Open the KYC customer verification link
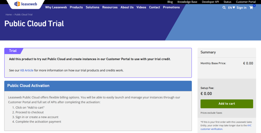The width and height of the screenshot is (261, 133). coord(226,127)
